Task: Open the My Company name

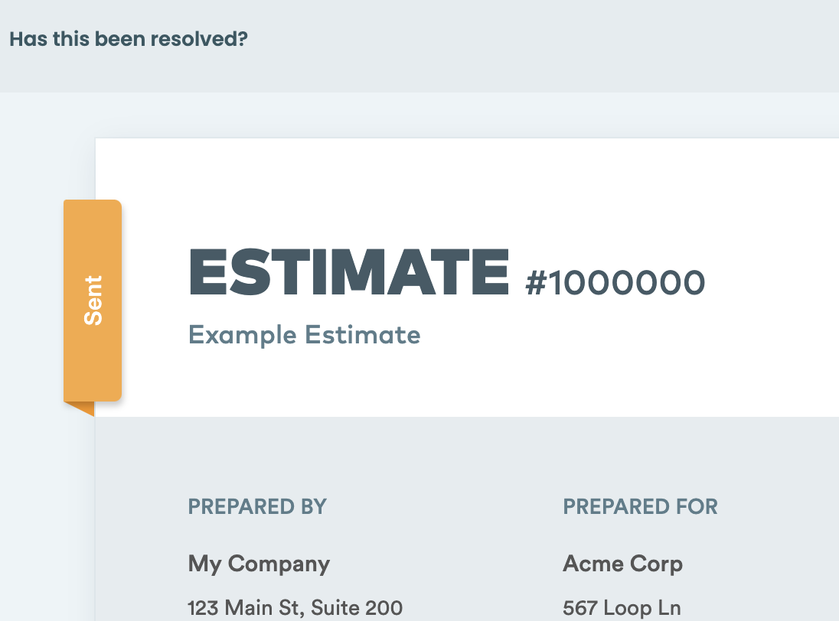Action: tap(259, 564)
